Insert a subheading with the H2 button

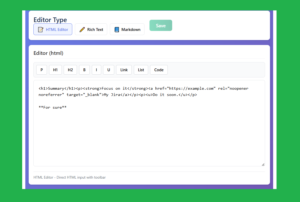pos(70,70)
